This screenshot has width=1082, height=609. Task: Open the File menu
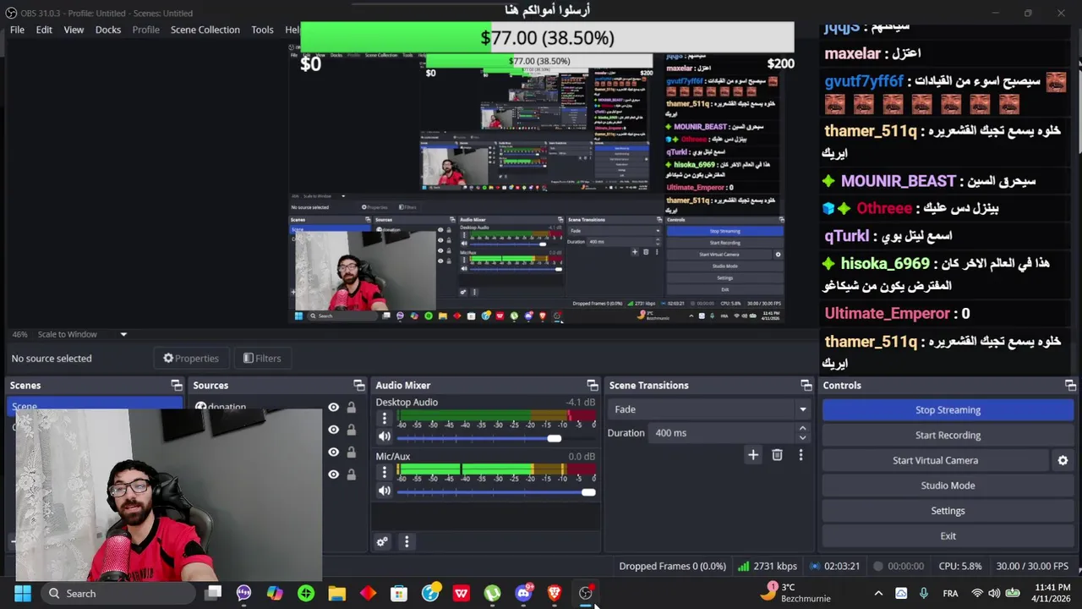(x=17, y=30)
